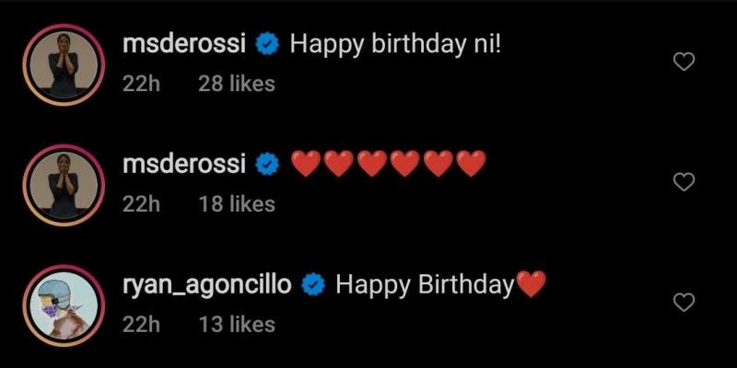Open msderossi's profile picture on first comment
Viewport: 737px width, 368px height.
tap(64, 64)
